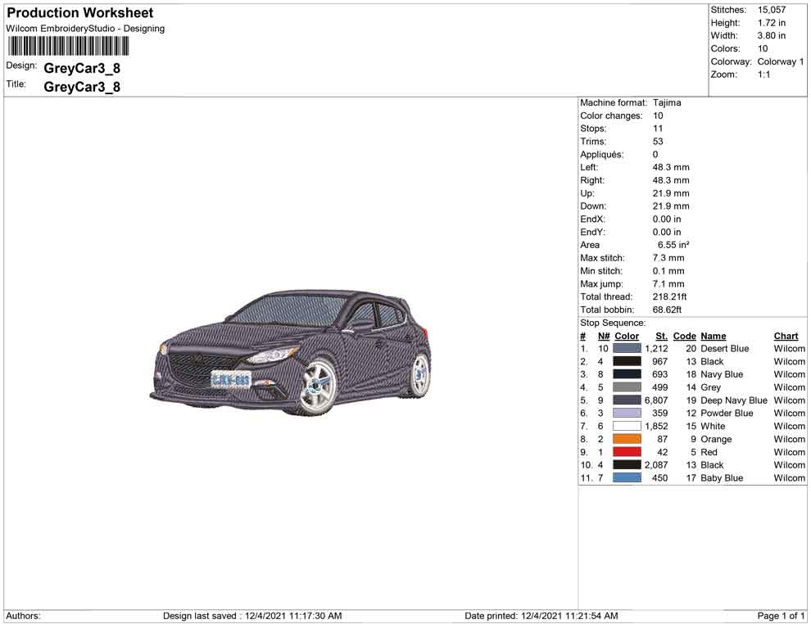Screen dimensions: 811x624
Task: Click the GreyCar3_8 design name
Action: click(82, 69)
